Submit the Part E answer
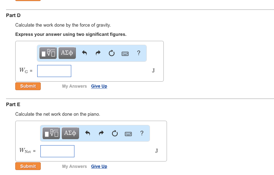Viewport: 274px width, 175px height. pos(28,166)
